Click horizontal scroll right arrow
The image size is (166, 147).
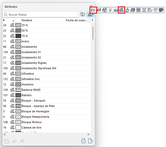pyautogui.click(x=89, y=134)
